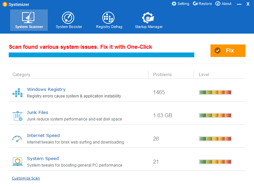Click the Systimizer logo icon
This screenshot has height=187, width=254.
pos(5,4)
